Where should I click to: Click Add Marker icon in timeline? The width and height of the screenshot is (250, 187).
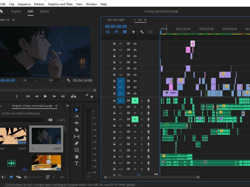pos(133,32)
